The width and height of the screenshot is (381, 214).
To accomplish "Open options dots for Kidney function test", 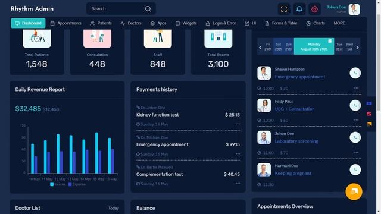I will tap(238, 124).
